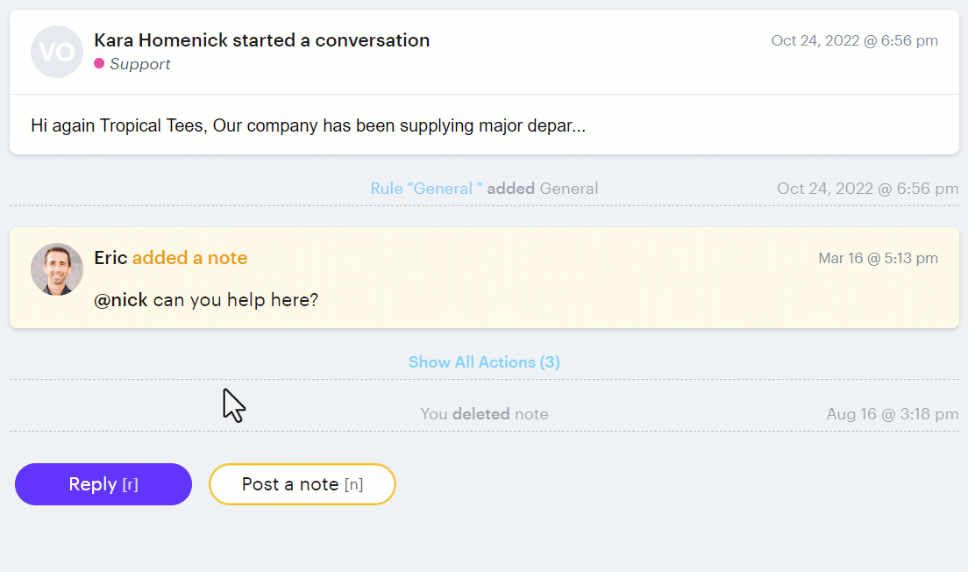
Task: Click the orange "added a note" text
Action: pyautogui.click(x=189, y=258)
